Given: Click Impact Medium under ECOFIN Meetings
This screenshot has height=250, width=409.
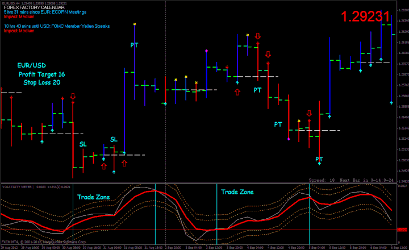Looking at the screenshot, I should coord(19,16).
